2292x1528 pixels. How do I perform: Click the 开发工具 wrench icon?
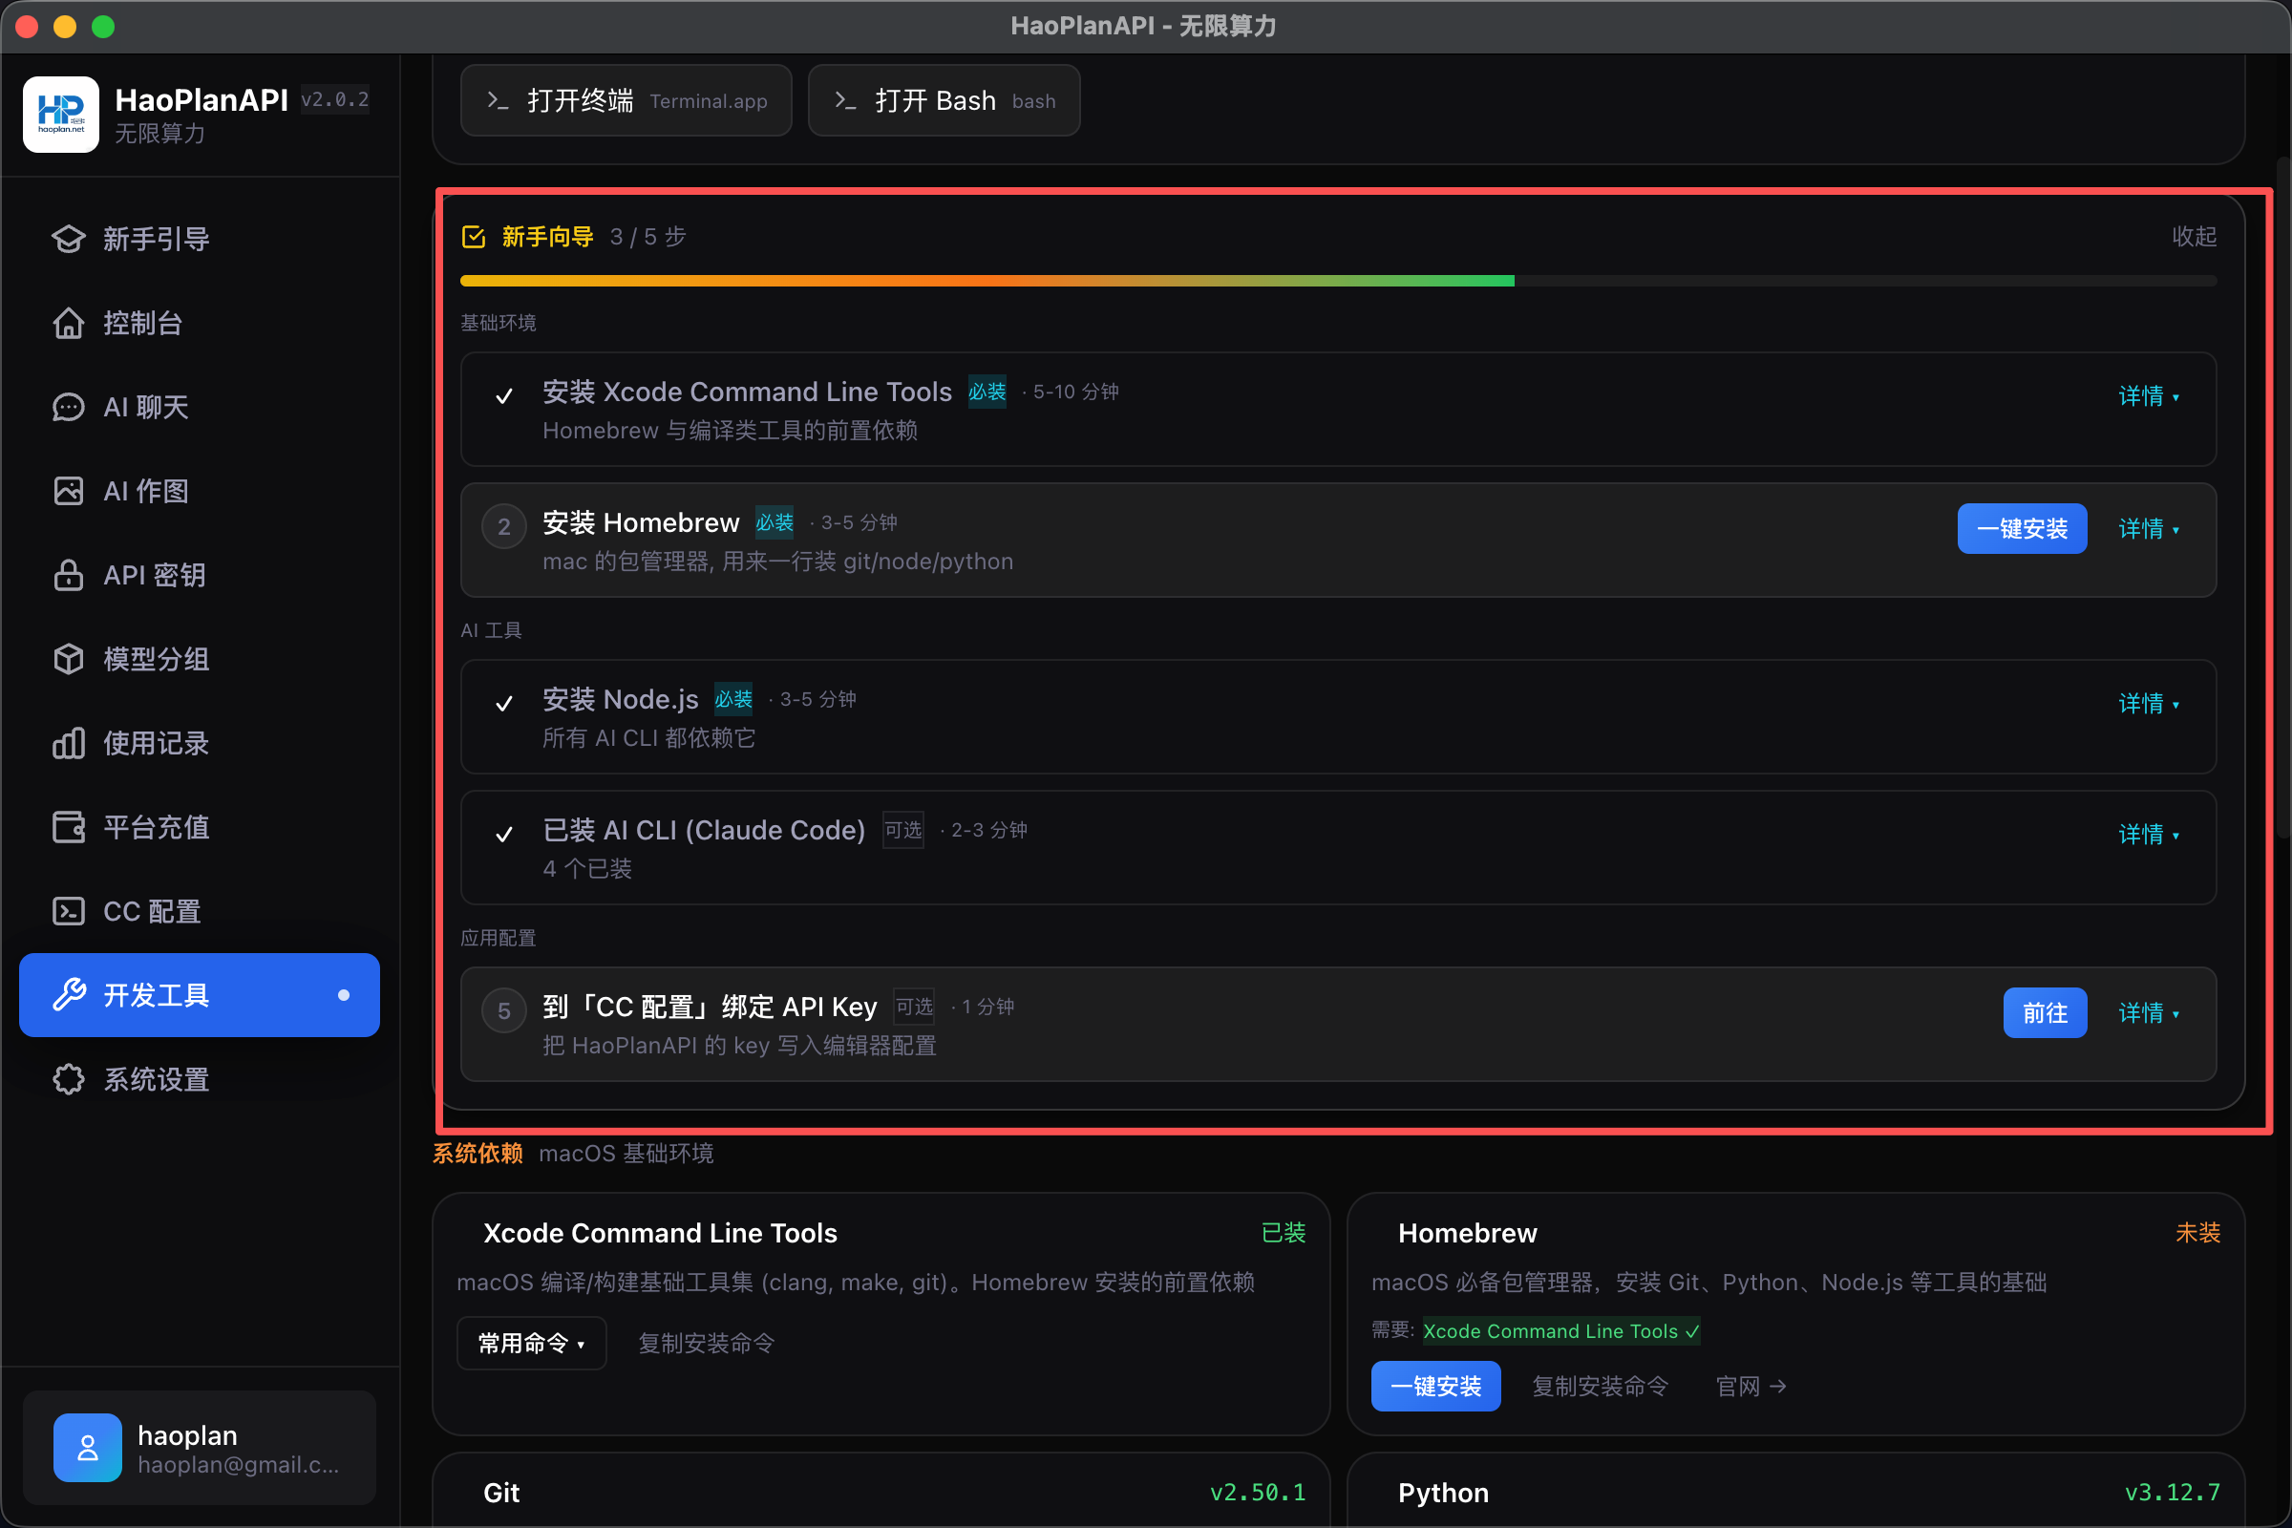[68, 995]
